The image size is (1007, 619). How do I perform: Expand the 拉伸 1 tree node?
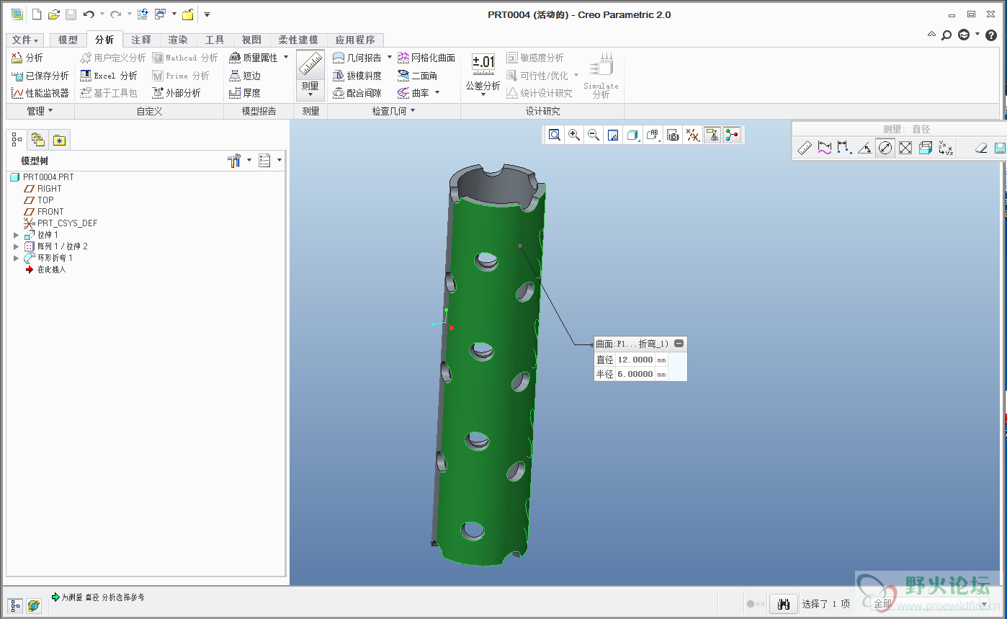pyautogui.click(x=16, y=235)
